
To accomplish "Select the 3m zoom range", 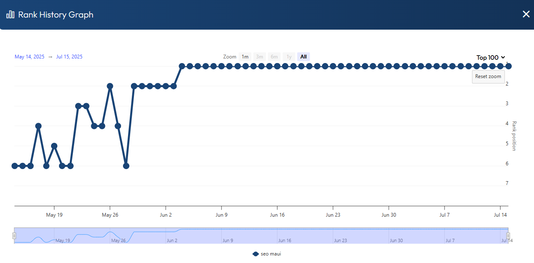I will click(259, 57).
